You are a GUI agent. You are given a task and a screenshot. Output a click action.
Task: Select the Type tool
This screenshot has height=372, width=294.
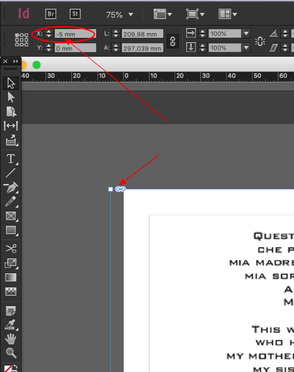11,159
